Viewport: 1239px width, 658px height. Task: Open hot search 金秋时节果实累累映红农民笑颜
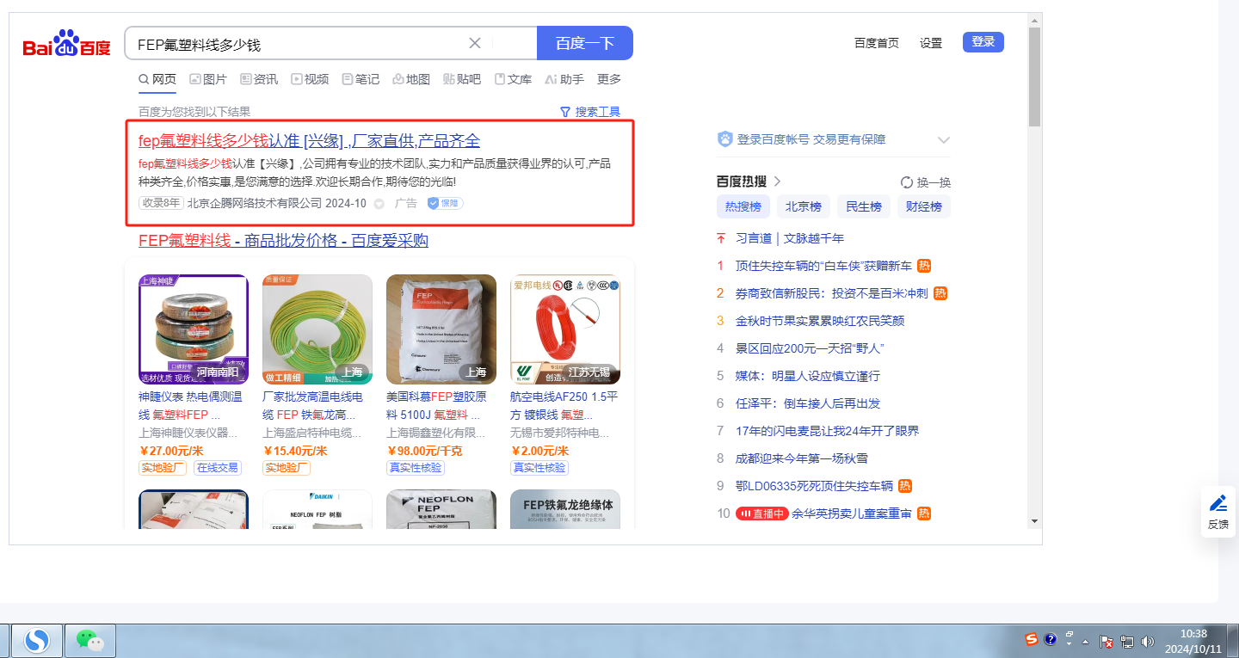coord(820,321)
